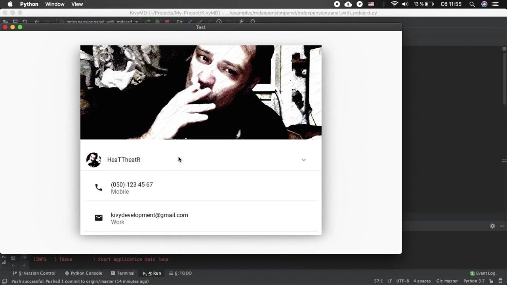507x285 pixels.
Task: Click the Work label under the email
Action: click(x=118, y=222)
